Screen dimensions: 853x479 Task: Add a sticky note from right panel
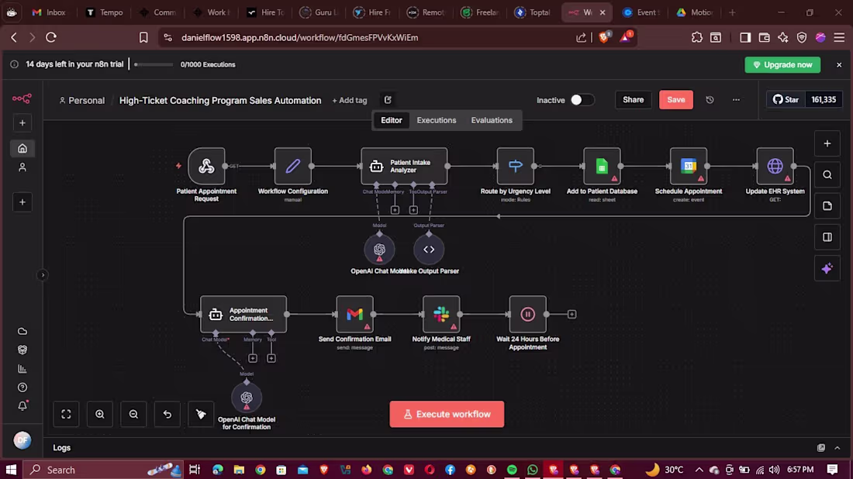click(827, 206)
